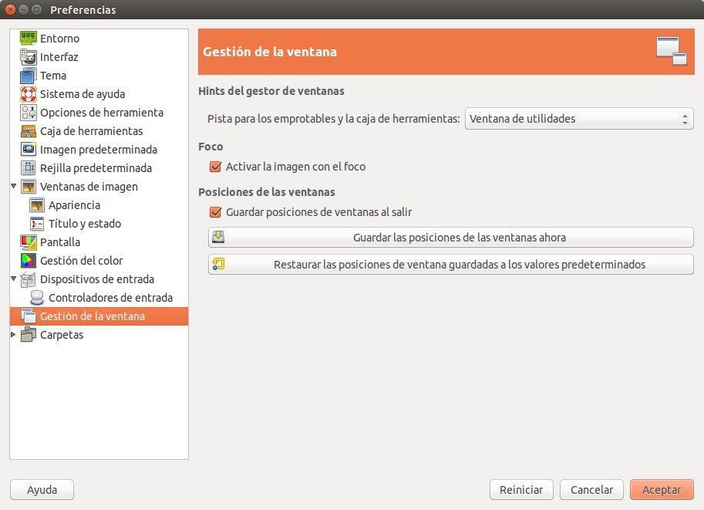
Task: Open the Ventana de utilidades dropdown
Action: click(x=578, y=119)
